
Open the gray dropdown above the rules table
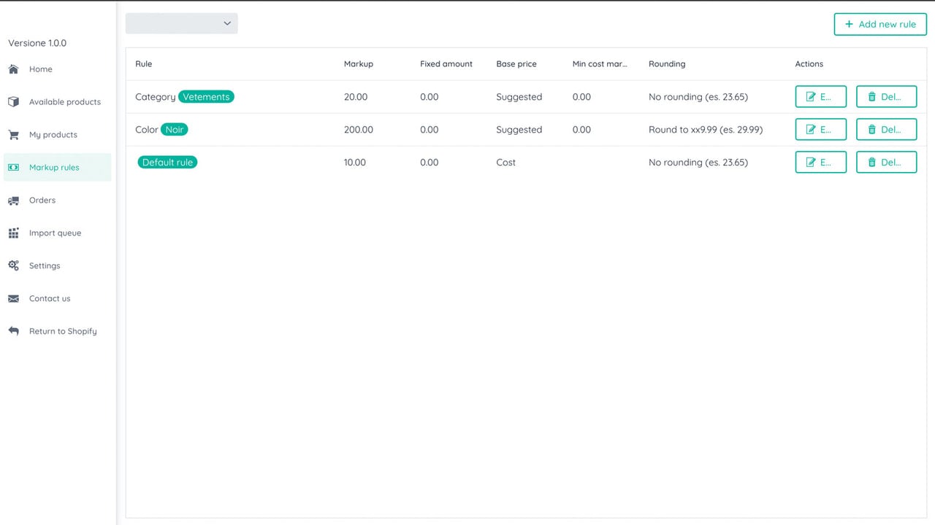(182, 23)
